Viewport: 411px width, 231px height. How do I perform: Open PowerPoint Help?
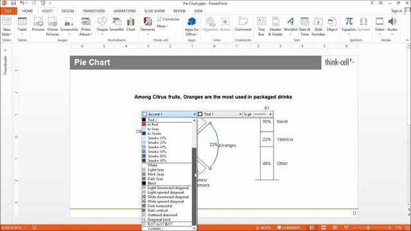tap(372, 3)
